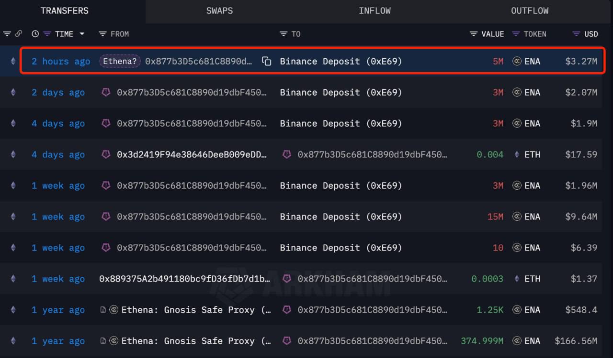Click the Ethena logo in the $166.56M row

(x=114, y=341)
